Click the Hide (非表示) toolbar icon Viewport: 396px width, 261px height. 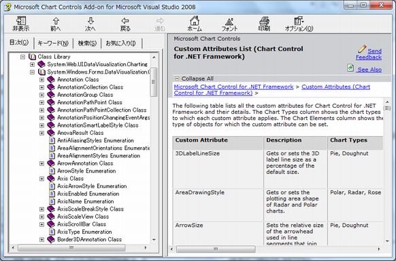21,20
